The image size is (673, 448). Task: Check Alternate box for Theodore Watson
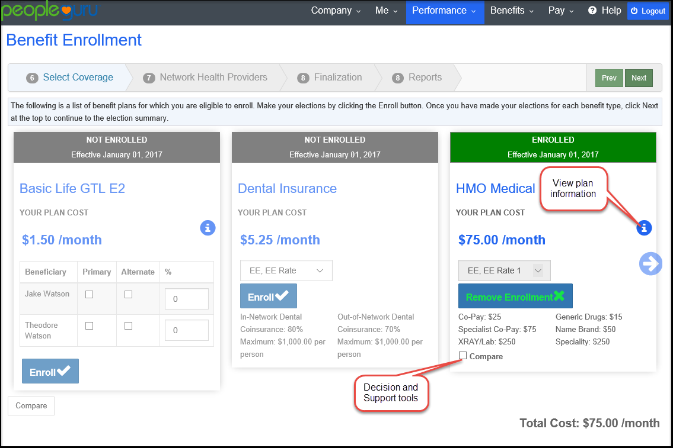tap(128, 326)
